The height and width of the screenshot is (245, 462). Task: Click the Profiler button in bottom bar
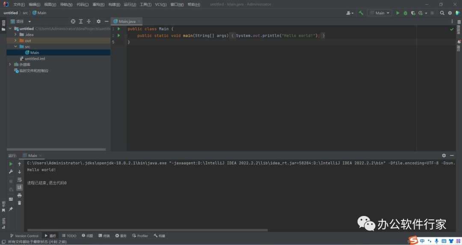click(140, 236)
